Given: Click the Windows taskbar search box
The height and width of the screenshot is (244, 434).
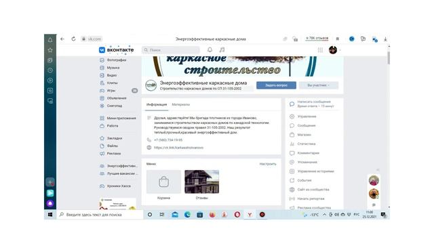Looking at the screenshot, I should [100, 215].
